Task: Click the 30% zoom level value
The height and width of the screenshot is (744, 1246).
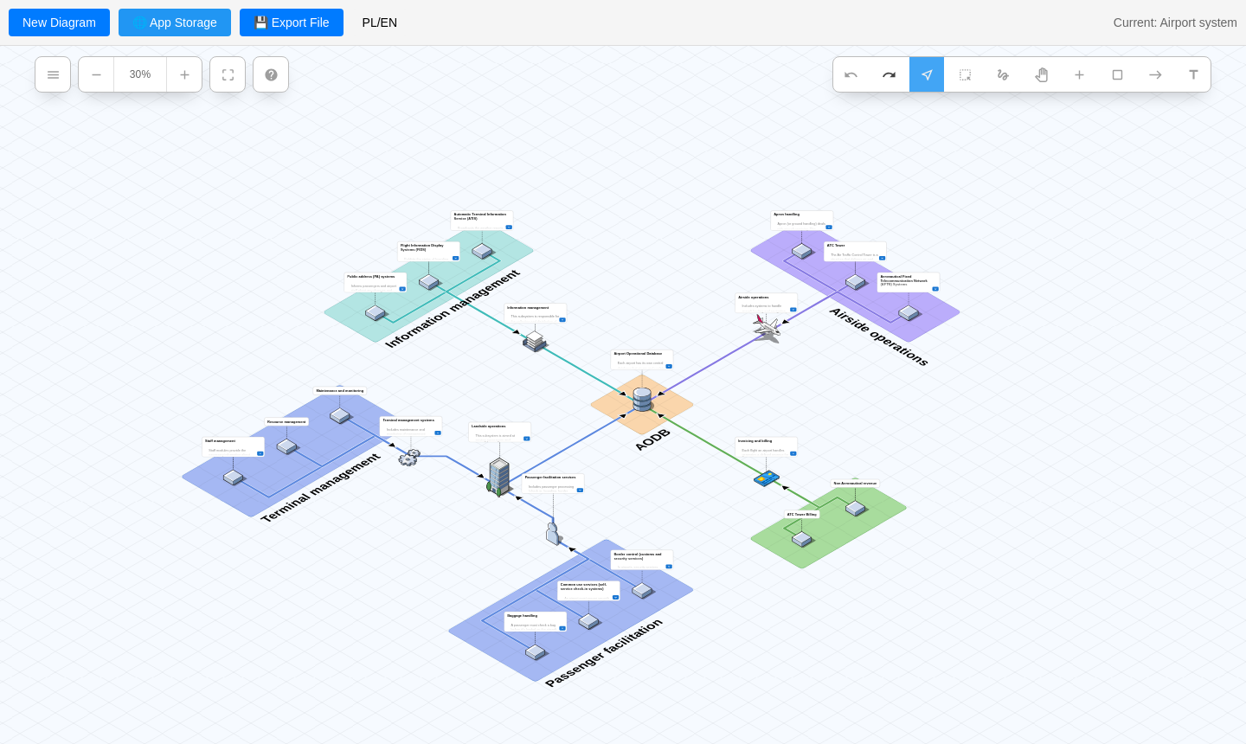Action: tap(140, 74)
